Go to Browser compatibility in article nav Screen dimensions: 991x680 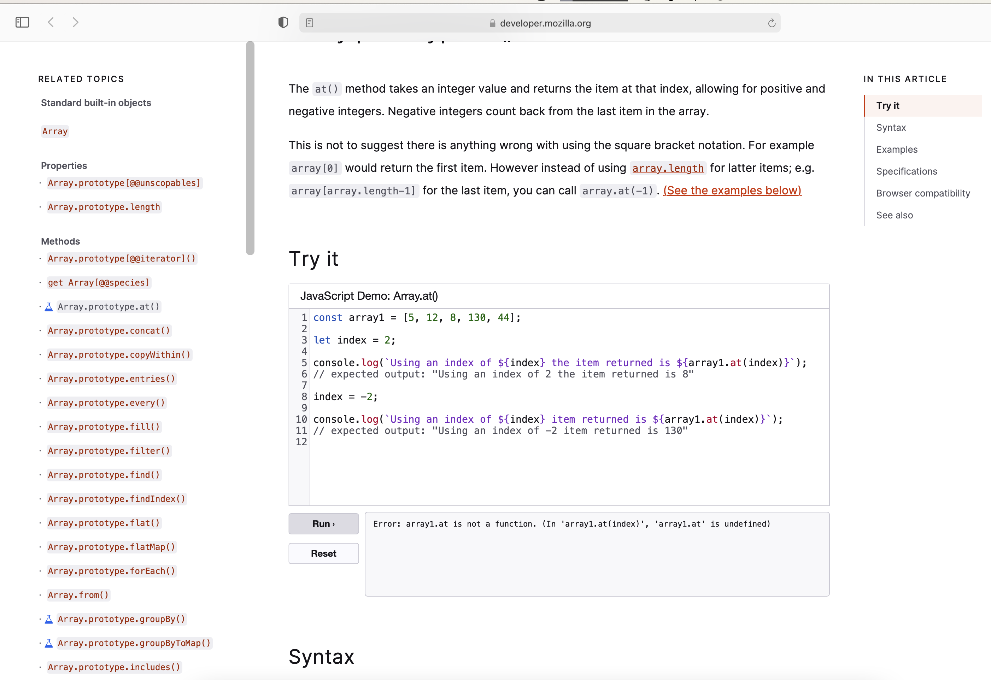point(923,193)
